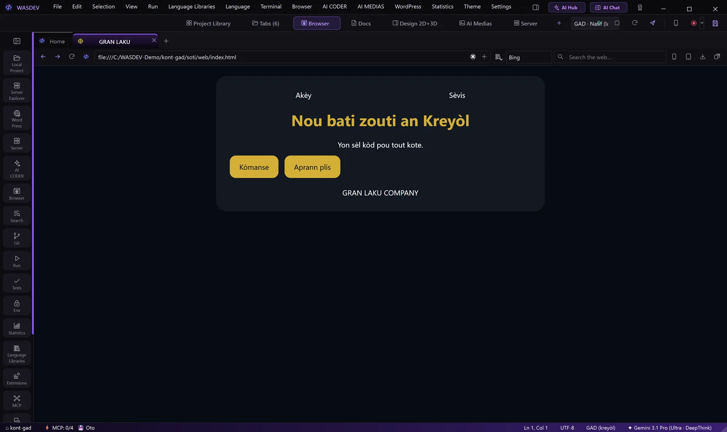Open the GAD Natif language dropdown
This screenshot has width=727, height=432.
point(592,23)
